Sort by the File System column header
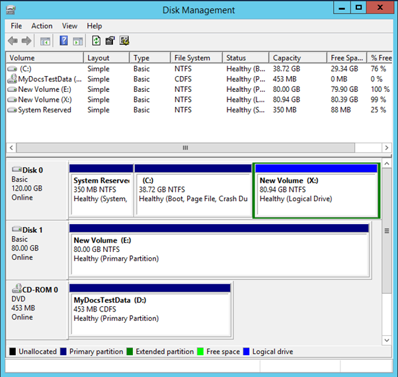This screenshot has height=377, width=398. click(x=196, y=58)
